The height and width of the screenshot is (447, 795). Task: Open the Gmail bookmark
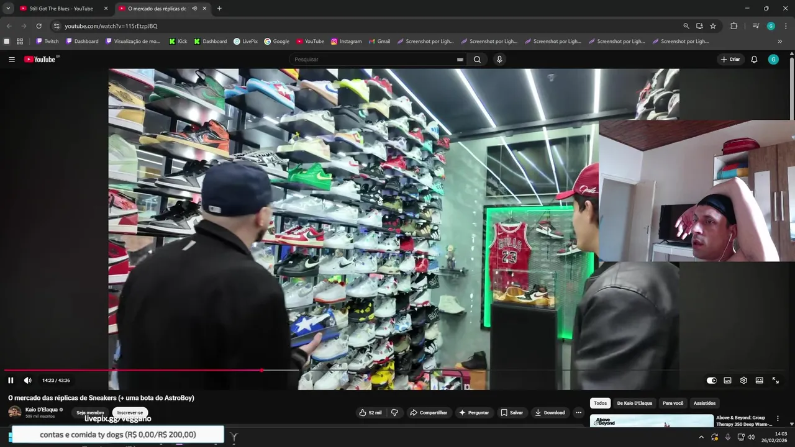pos(379,42)
